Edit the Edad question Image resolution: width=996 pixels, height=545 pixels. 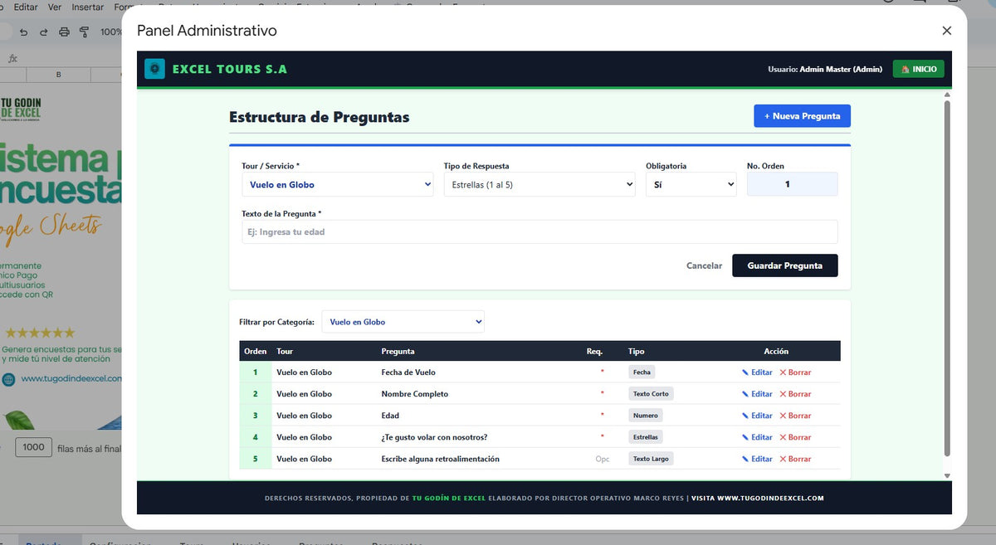click(757, 416)
